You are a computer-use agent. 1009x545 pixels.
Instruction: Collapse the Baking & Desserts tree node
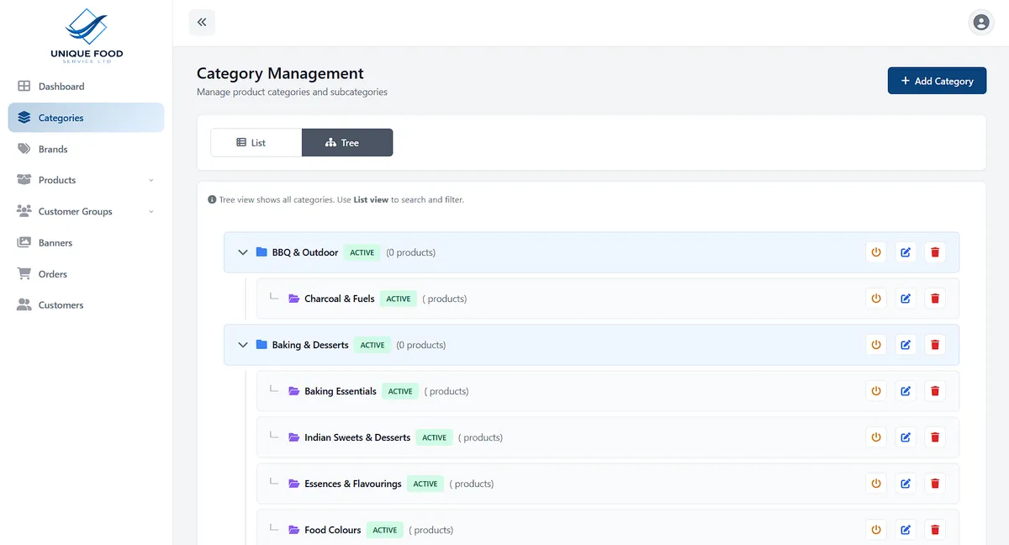click(x=243, y=345)
